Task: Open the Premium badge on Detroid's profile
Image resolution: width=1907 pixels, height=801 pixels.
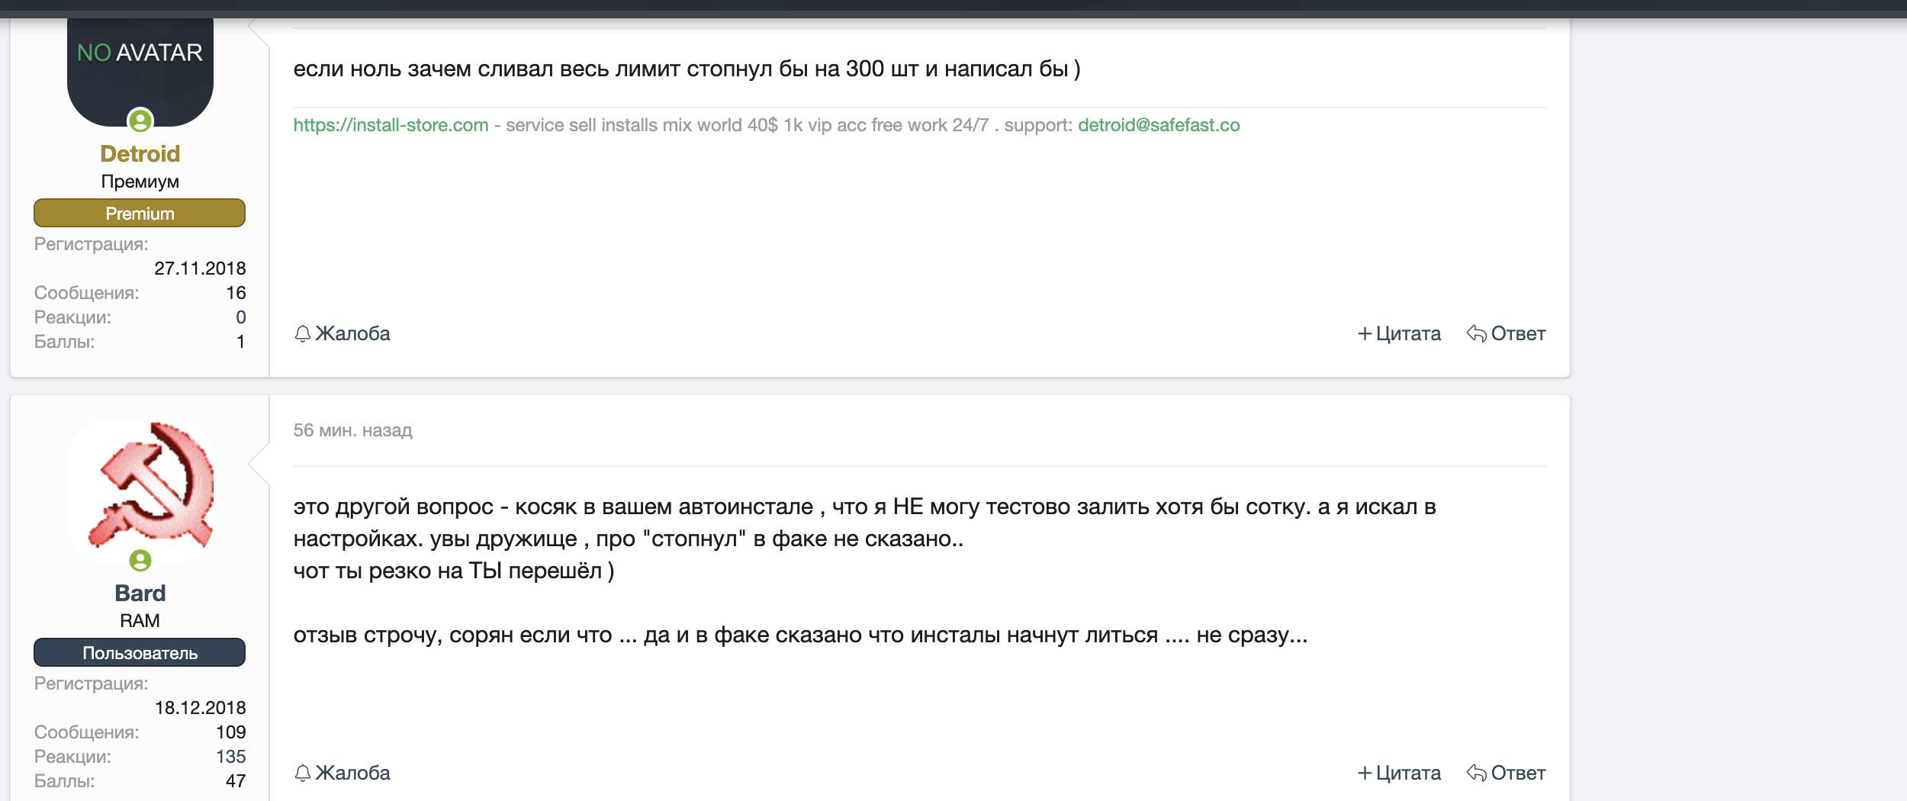Action: click(x=140, y=214)
